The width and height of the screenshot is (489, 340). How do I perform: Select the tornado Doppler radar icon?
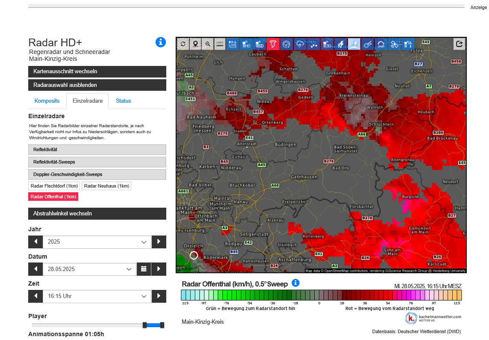[273, 44]
